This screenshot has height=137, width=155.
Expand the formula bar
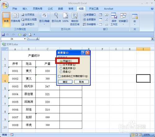point(153,39)
